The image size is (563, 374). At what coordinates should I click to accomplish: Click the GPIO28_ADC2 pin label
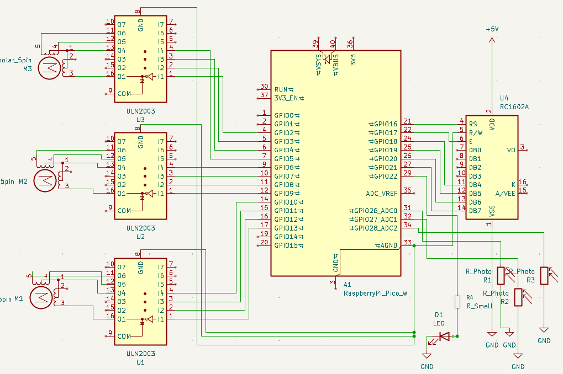pyautogui.click(x=375, y=228)
